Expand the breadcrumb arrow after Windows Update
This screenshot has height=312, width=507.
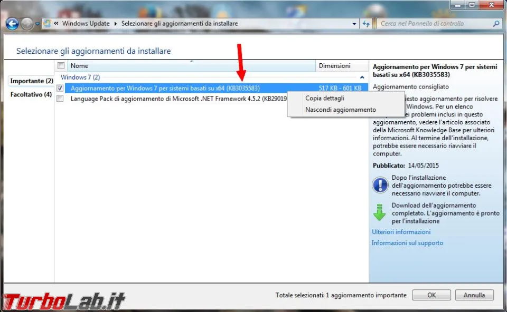pos(116,24)
